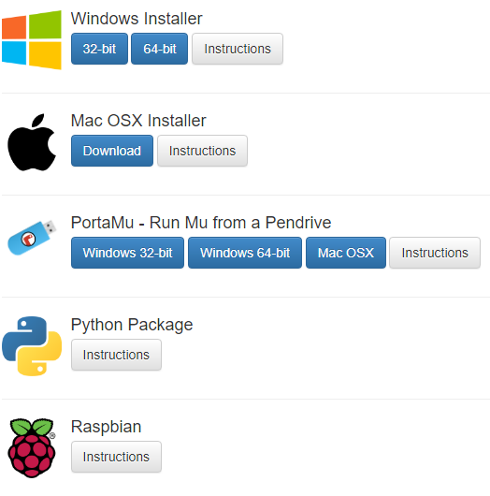Open Python Package instructions
The height and width of the screenshot is (496, 490).
(x=116, y=355)
